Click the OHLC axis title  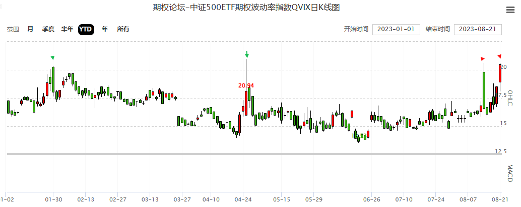pyautogui.click(x=510, y=98)
